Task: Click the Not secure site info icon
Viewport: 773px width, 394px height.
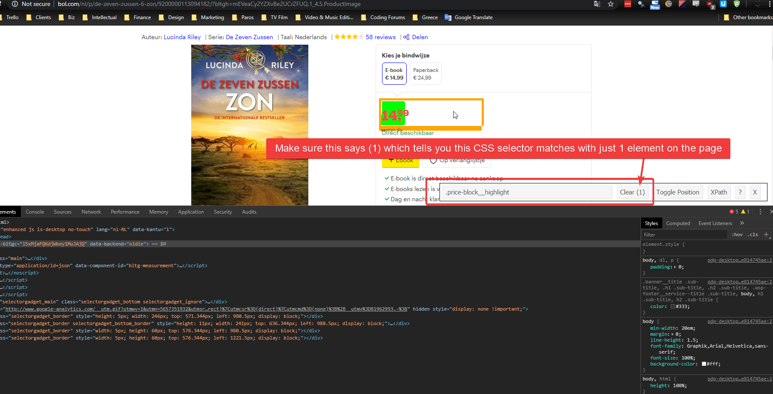Action: coord(15,4)
